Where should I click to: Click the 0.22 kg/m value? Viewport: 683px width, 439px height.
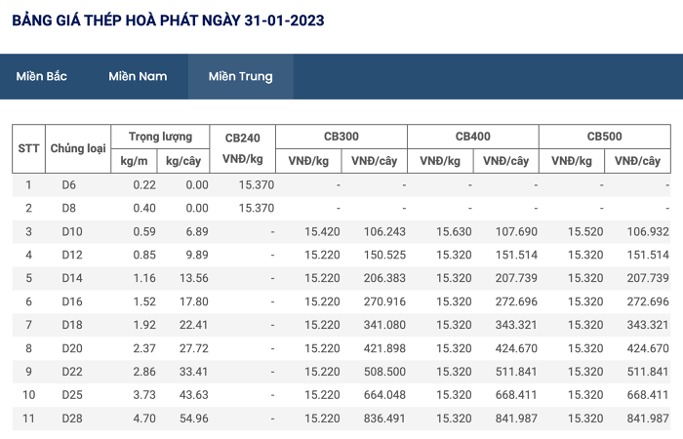pos(144,185)
